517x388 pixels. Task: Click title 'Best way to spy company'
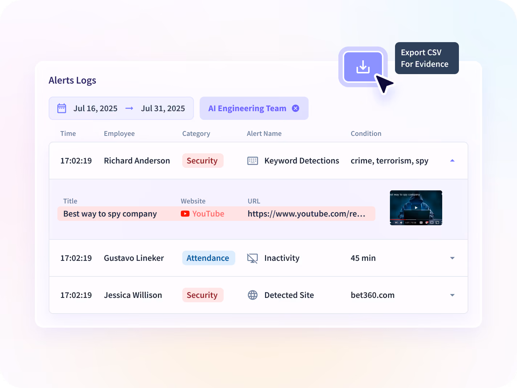(110, 214)
